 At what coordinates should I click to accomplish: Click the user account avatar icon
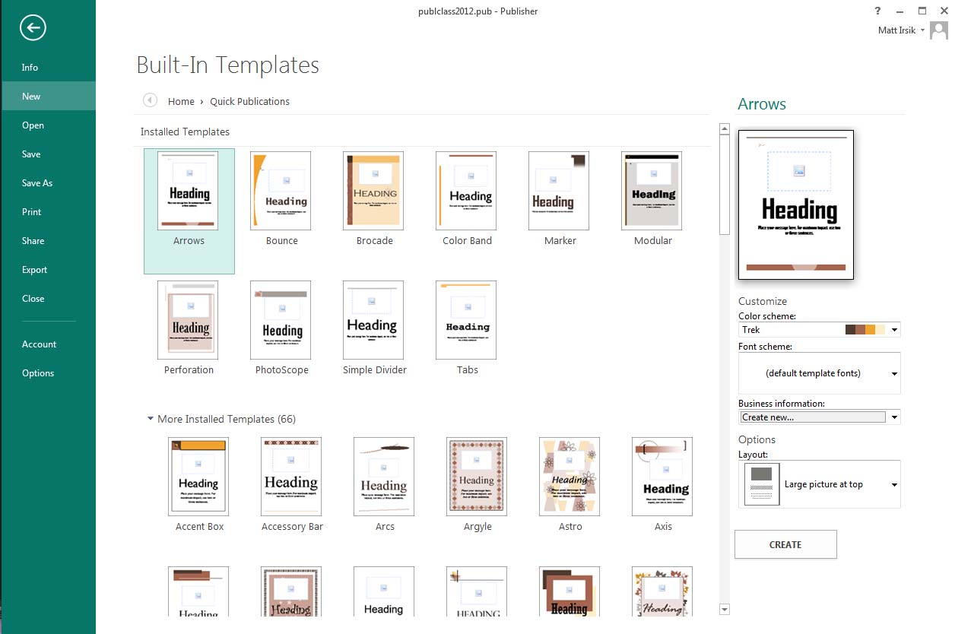point(938,30)
